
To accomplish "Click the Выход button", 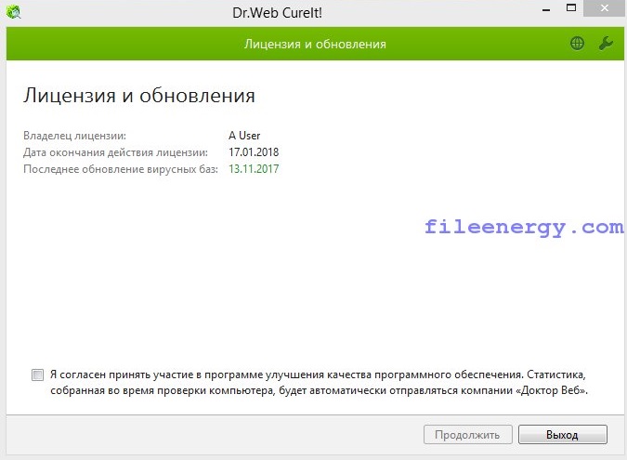I will [x=563, y=434].
